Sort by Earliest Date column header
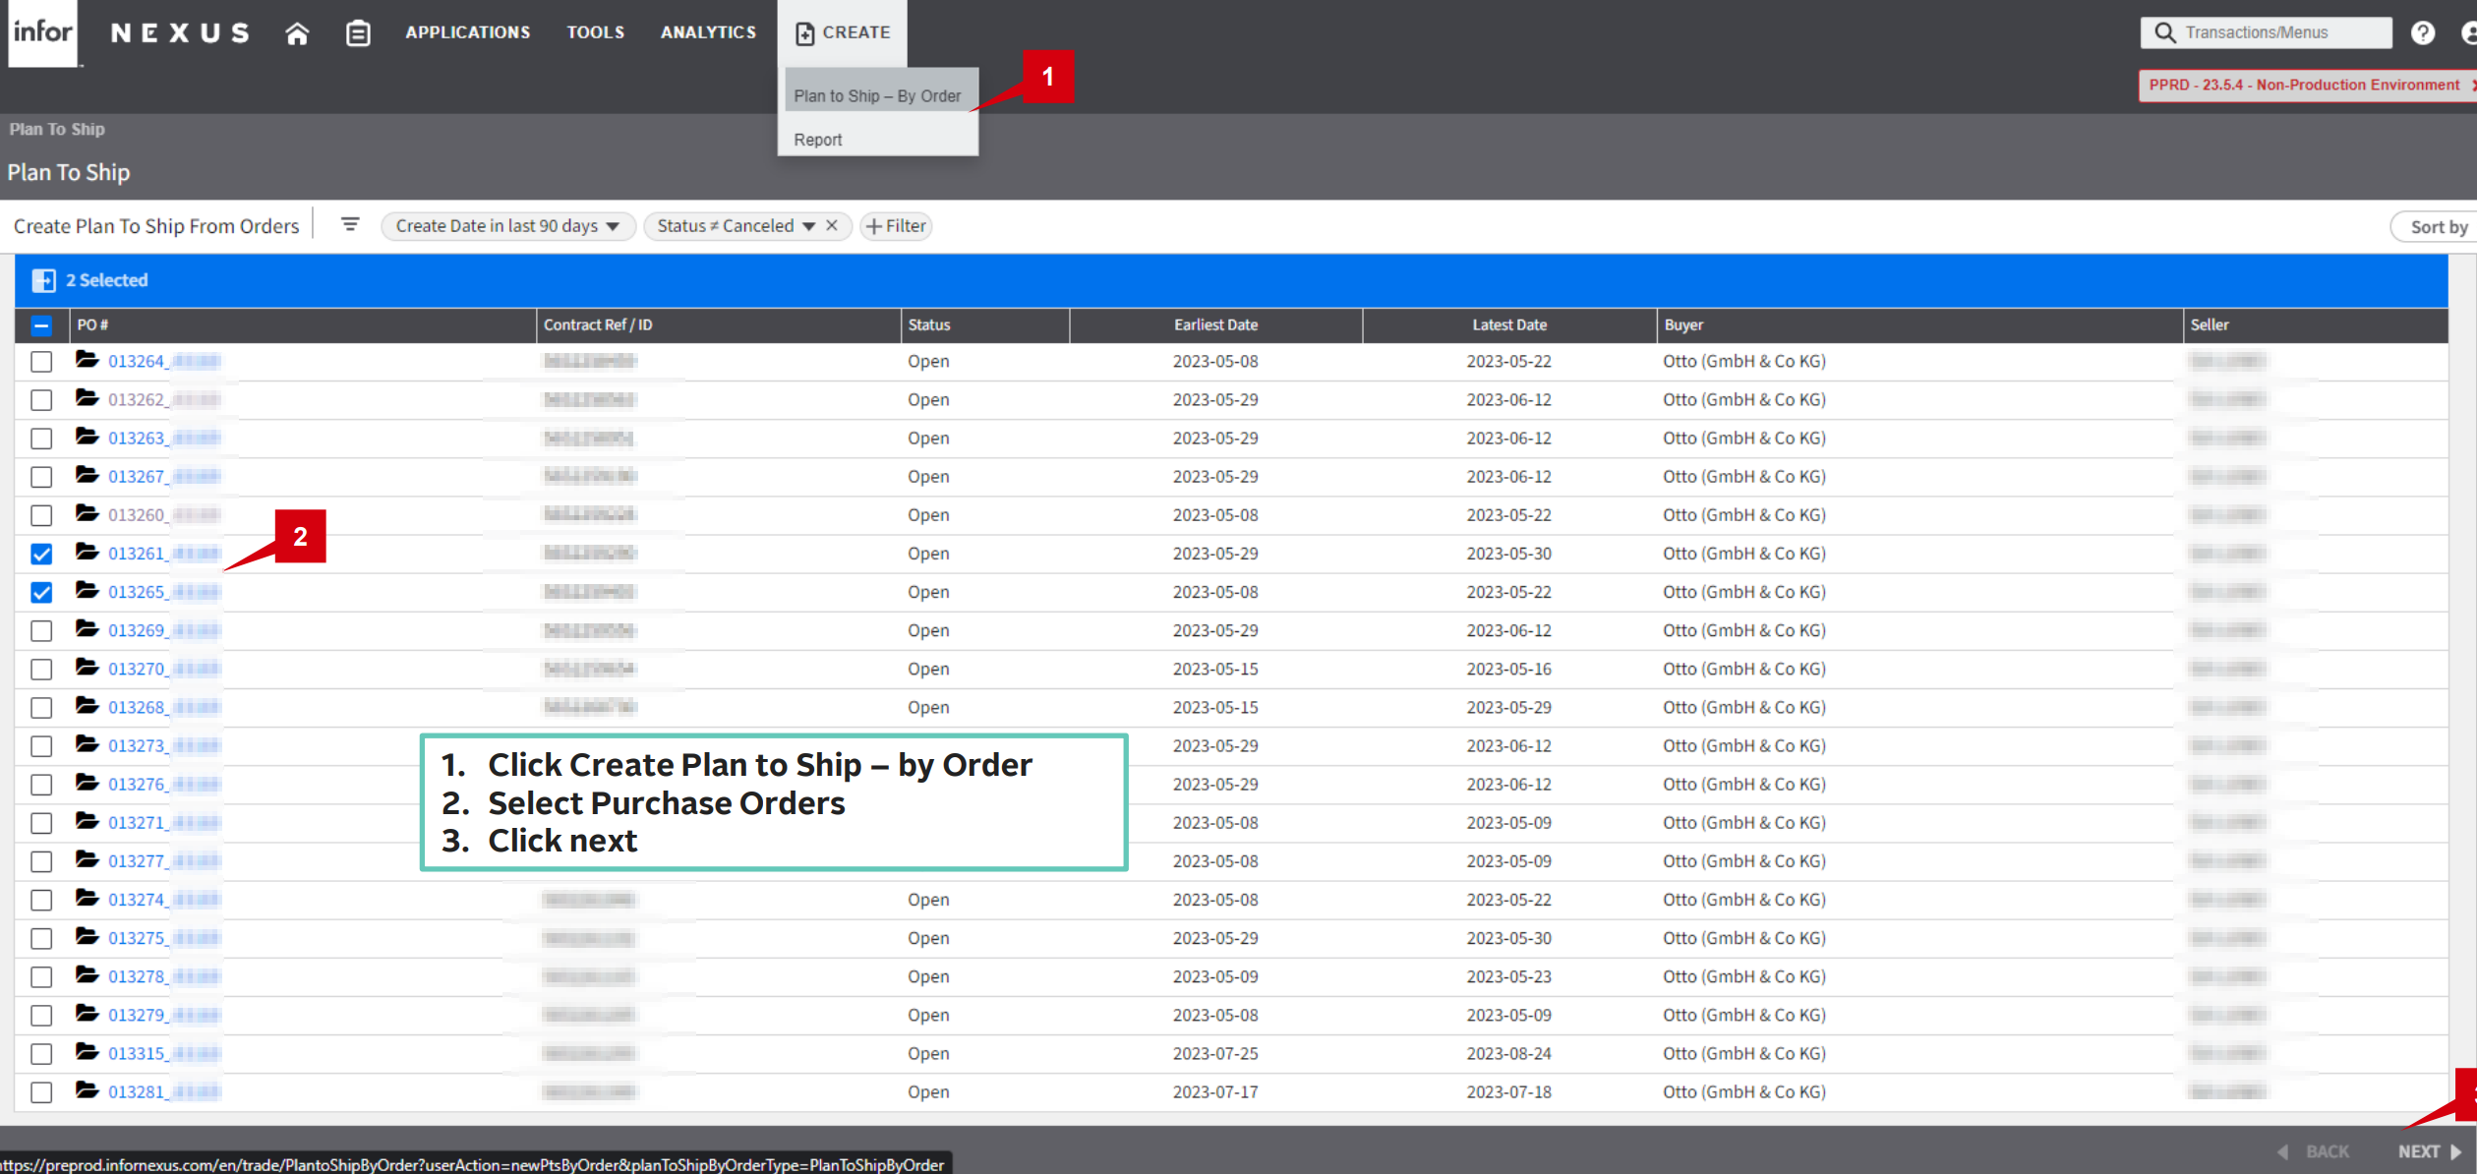 pyautogui.click(x=1215, y=325)
